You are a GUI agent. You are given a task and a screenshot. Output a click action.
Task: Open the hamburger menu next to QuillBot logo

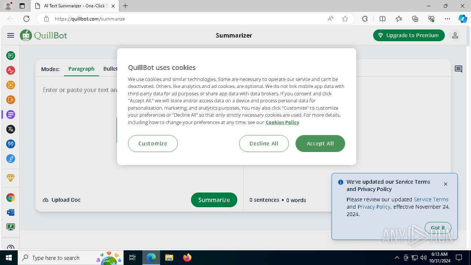coord(11,35)
